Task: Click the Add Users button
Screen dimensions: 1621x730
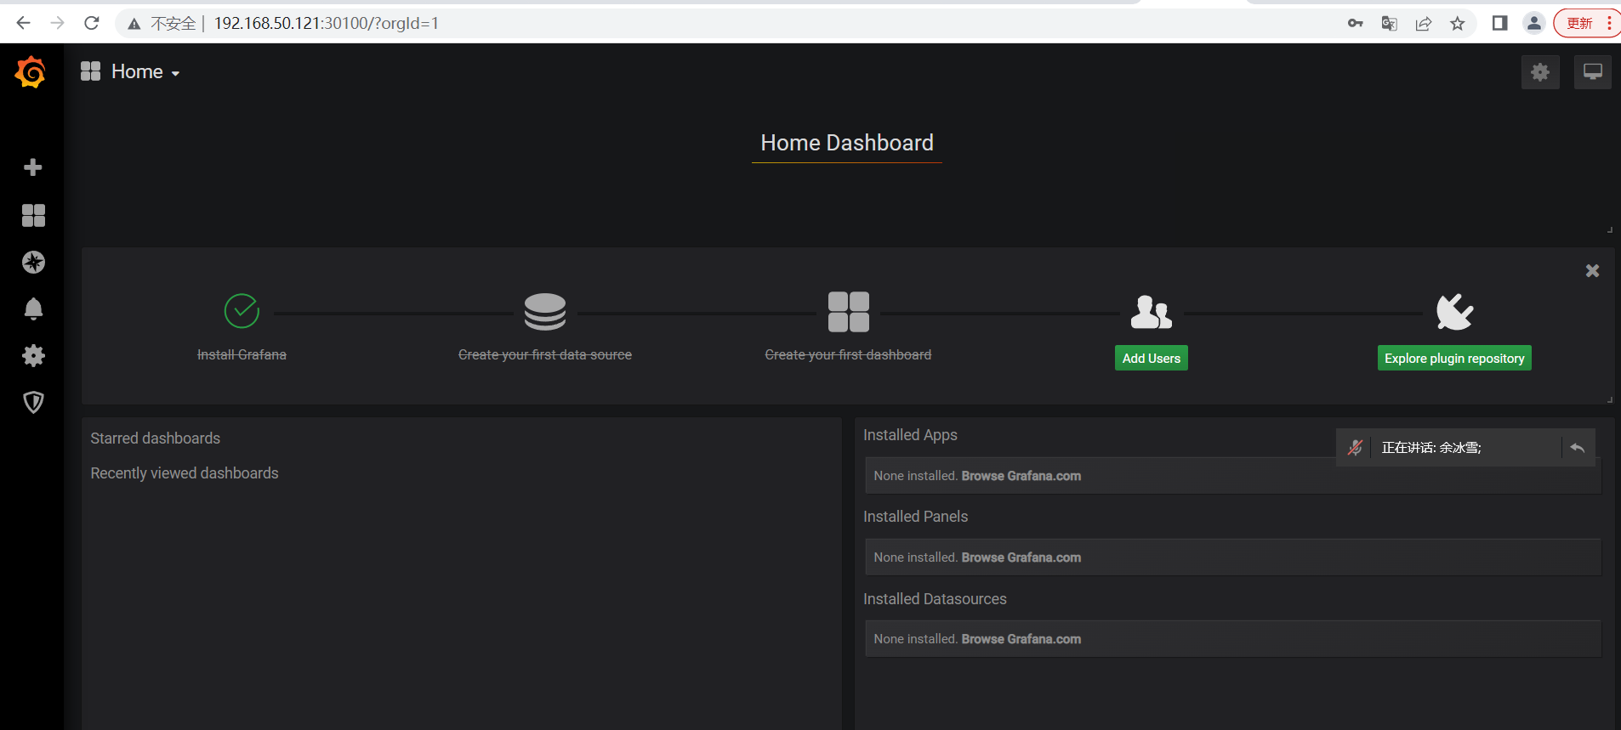Action: coord(1152,358)
